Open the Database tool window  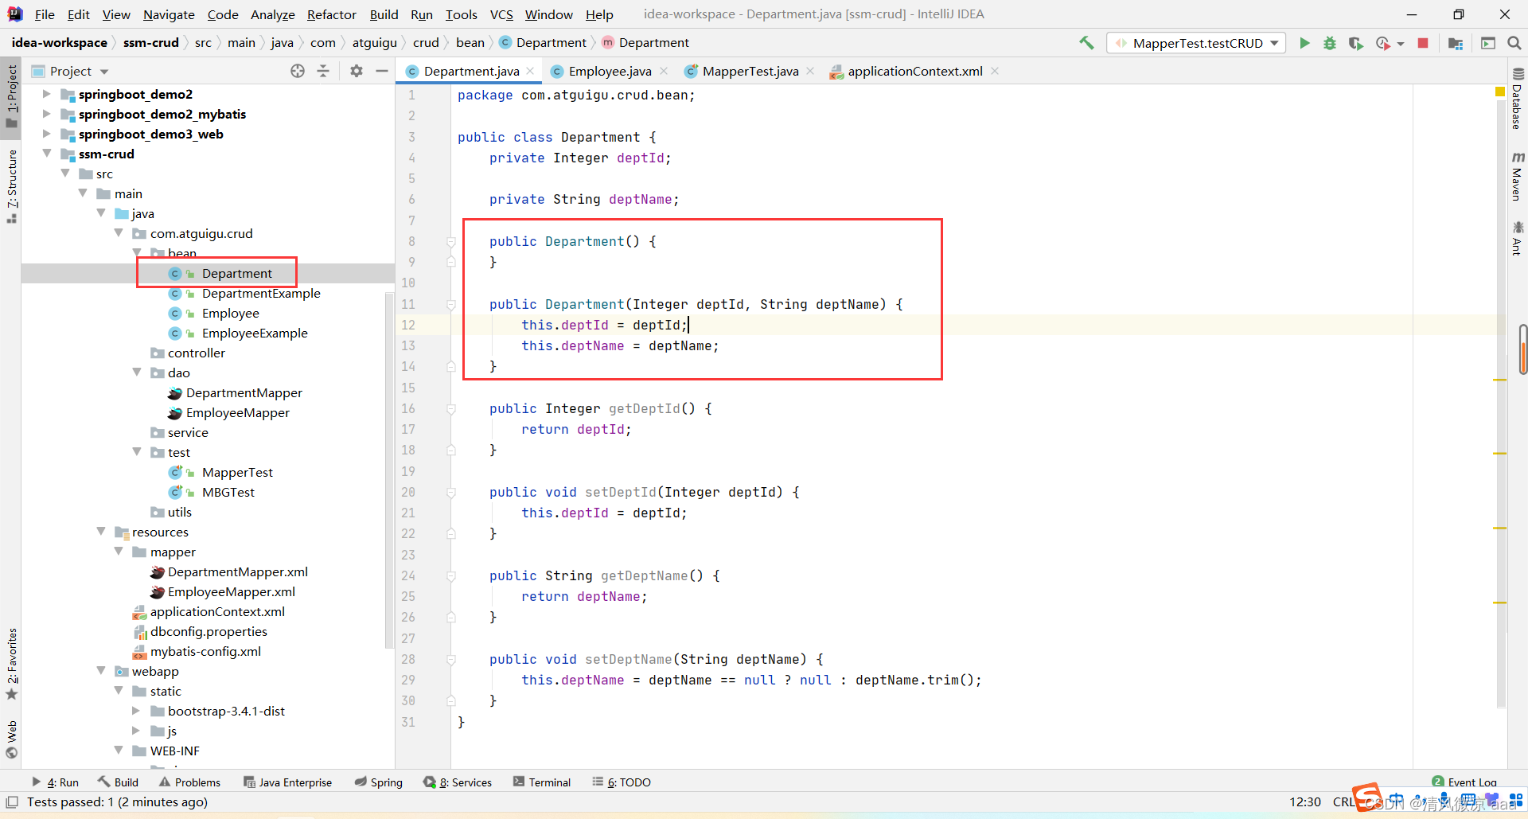[1518, 99]
